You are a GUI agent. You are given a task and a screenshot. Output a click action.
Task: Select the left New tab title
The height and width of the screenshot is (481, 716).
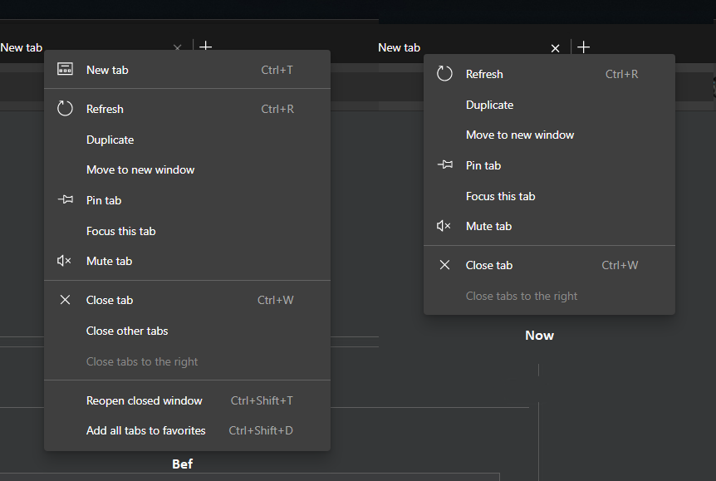coord(21,47)
